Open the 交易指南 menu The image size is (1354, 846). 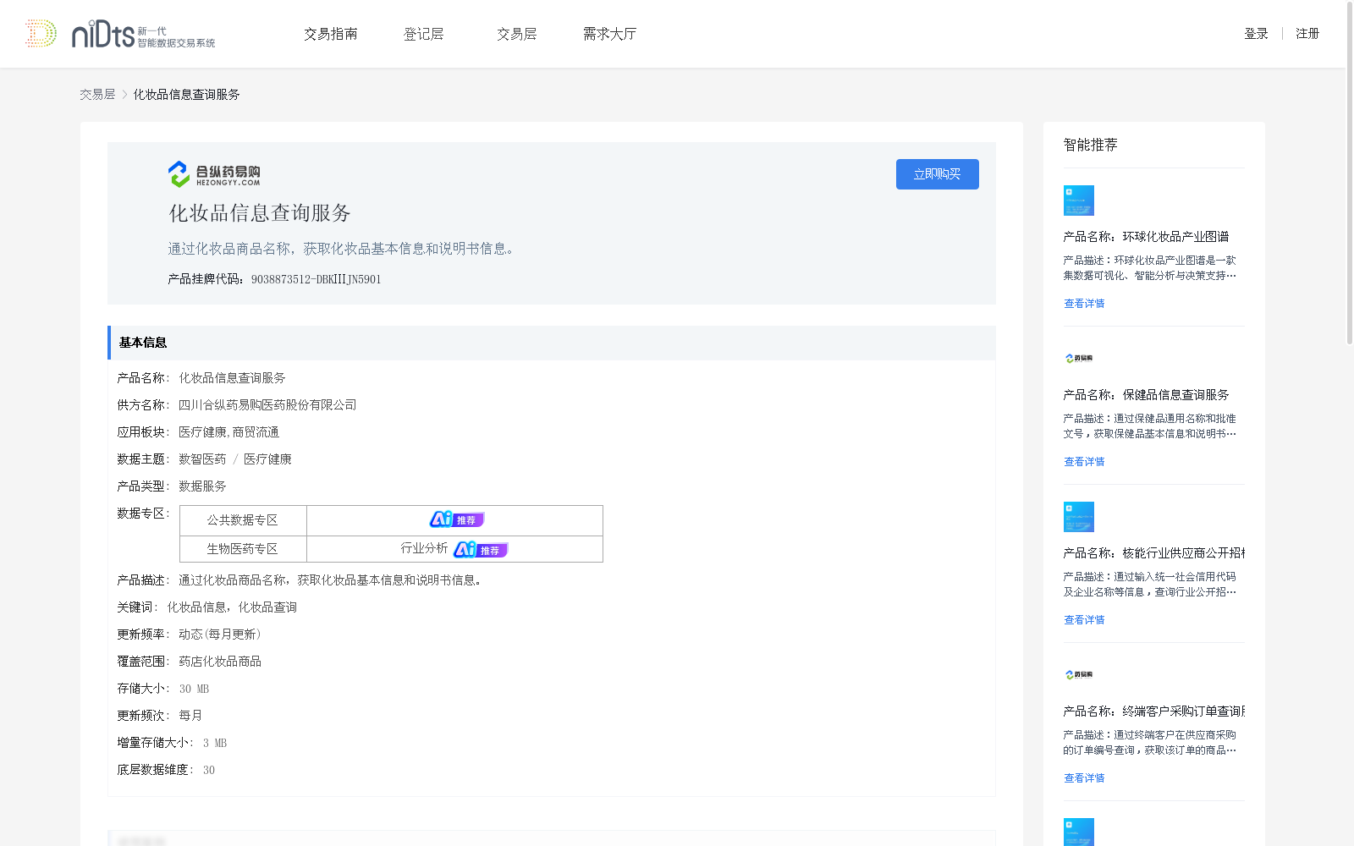[331, 34]
